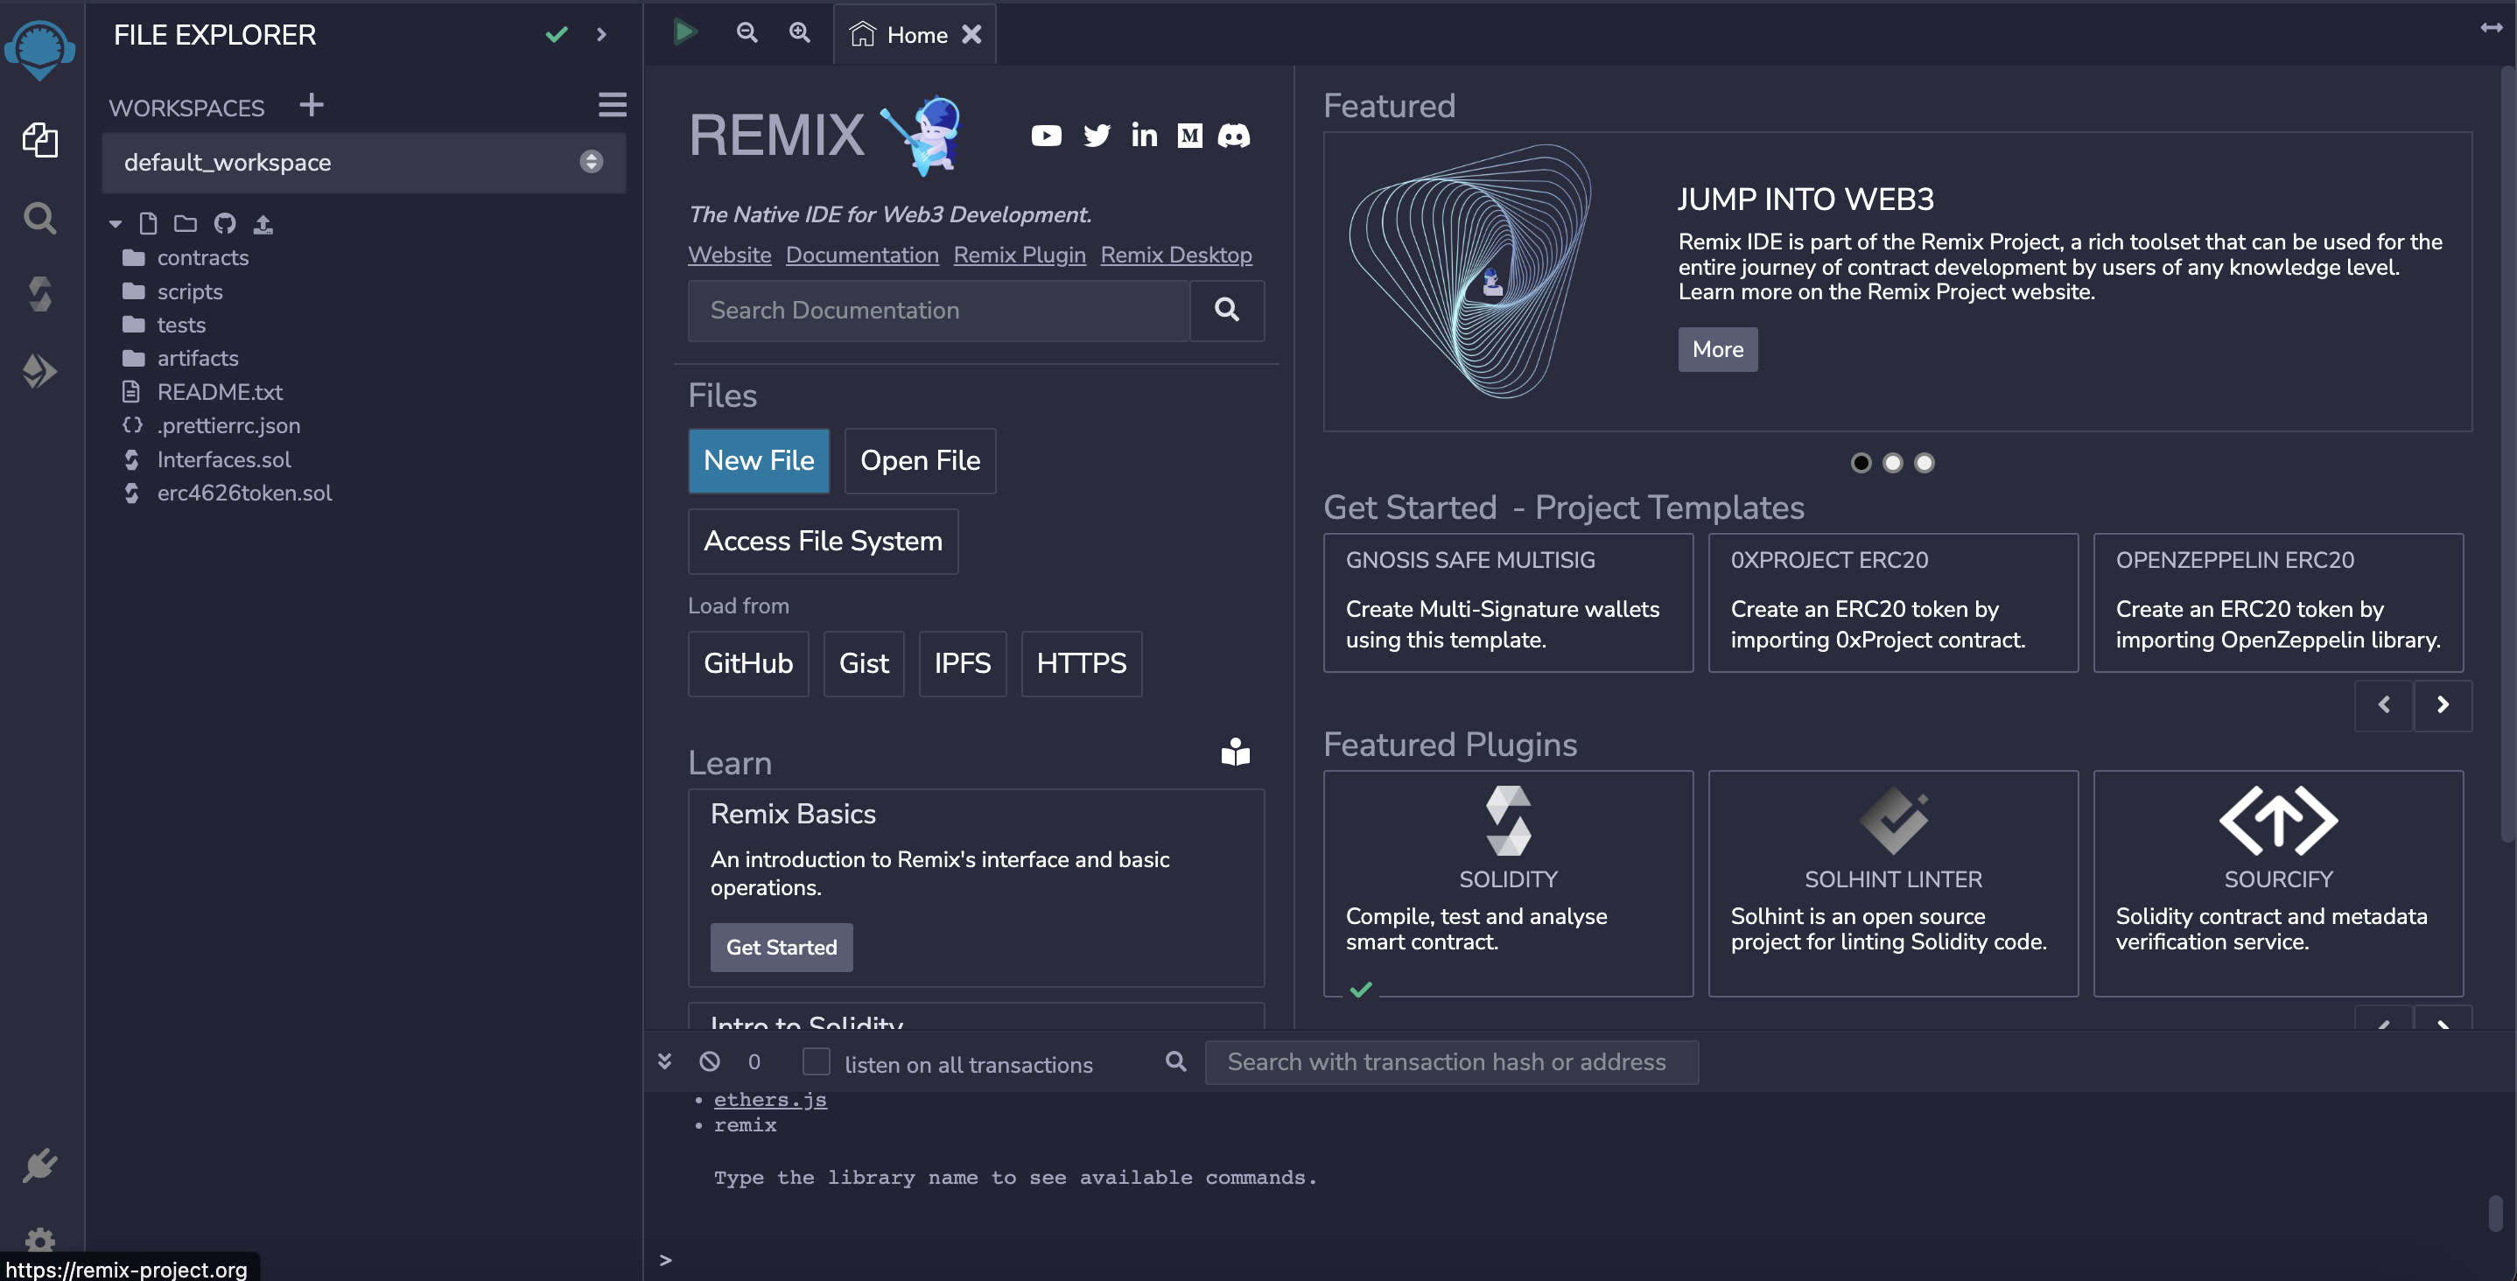Open the Documentation link

(862, 255)
